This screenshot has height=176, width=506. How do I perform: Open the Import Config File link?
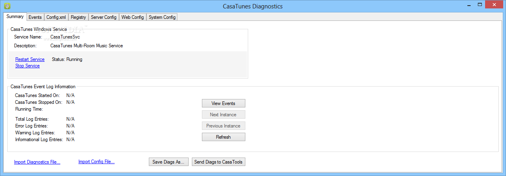[x=97, y=162]
